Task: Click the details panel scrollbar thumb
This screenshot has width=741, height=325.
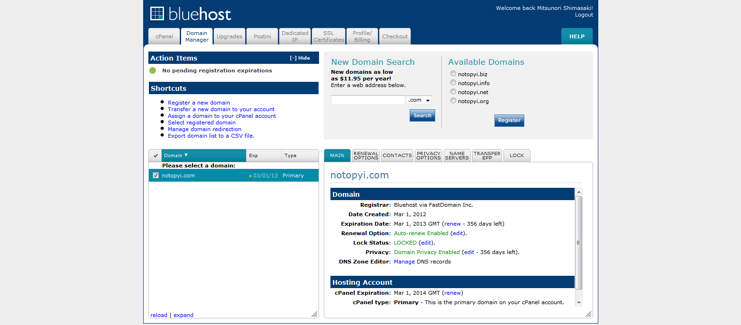Action: tap(578, 243)
